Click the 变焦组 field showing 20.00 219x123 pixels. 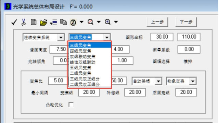pyautogui.click(x=89, y=92)
